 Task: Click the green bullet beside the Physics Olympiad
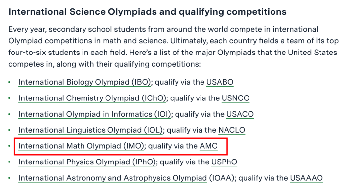coord(9,162)
